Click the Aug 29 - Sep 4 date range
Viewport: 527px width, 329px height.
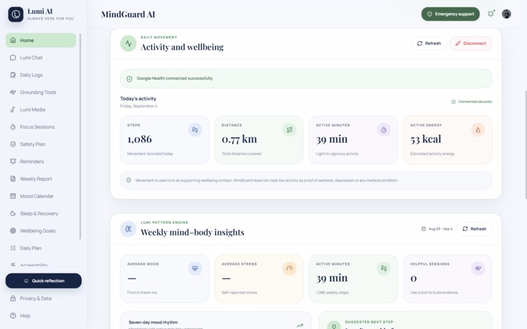pos(437,229)
